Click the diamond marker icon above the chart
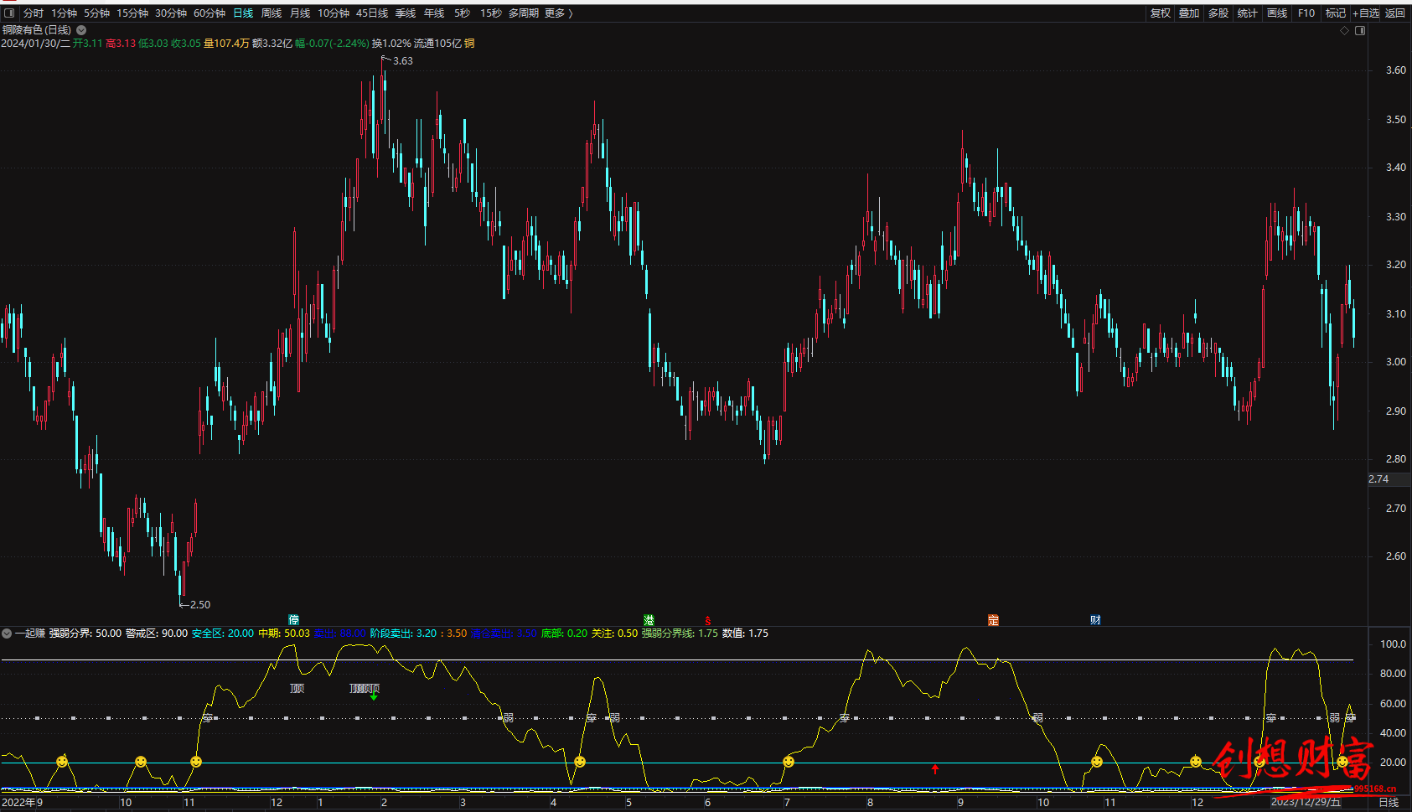Image resolution: width=1412 pixels, height=812 pixels. point(1345,30)
